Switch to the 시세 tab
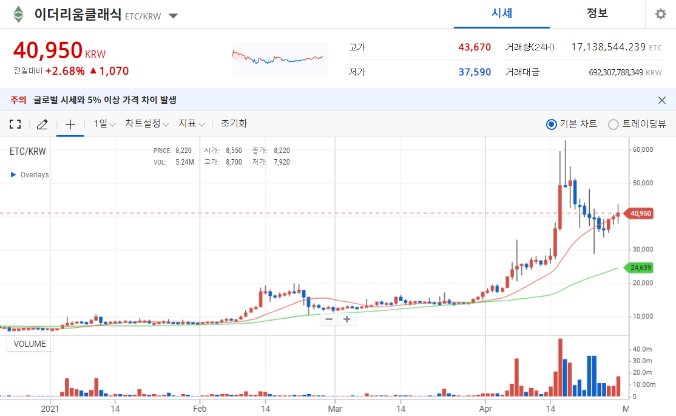 coord(502,13)
